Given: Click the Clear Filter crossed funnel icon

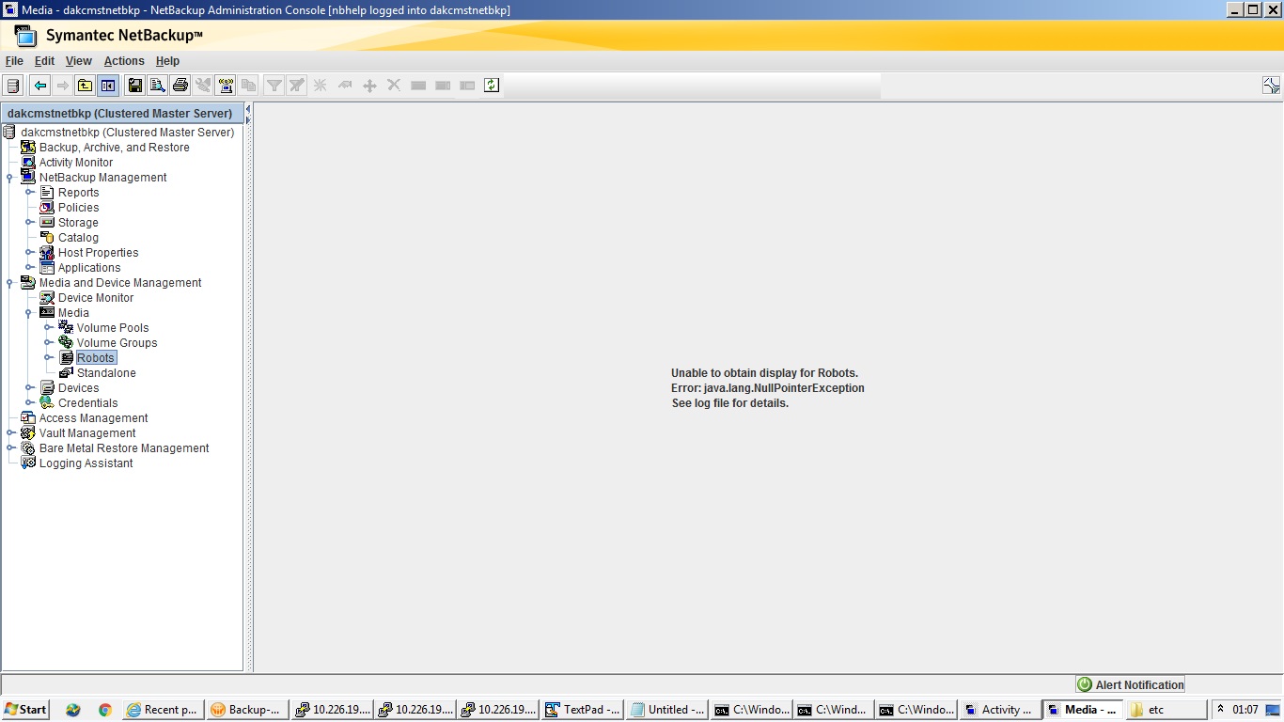Looking at the screenshot, I should [x=297, y=86].
